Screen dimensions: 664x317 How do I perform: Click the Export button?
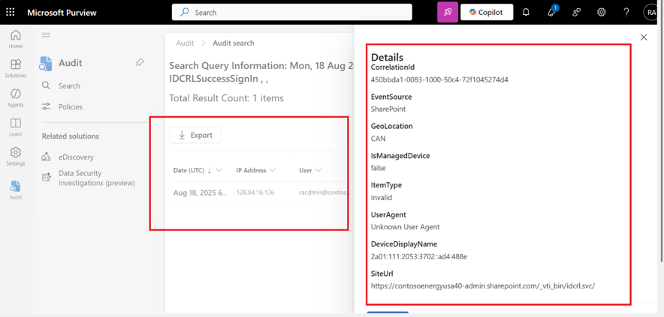[x=195, y=136]
